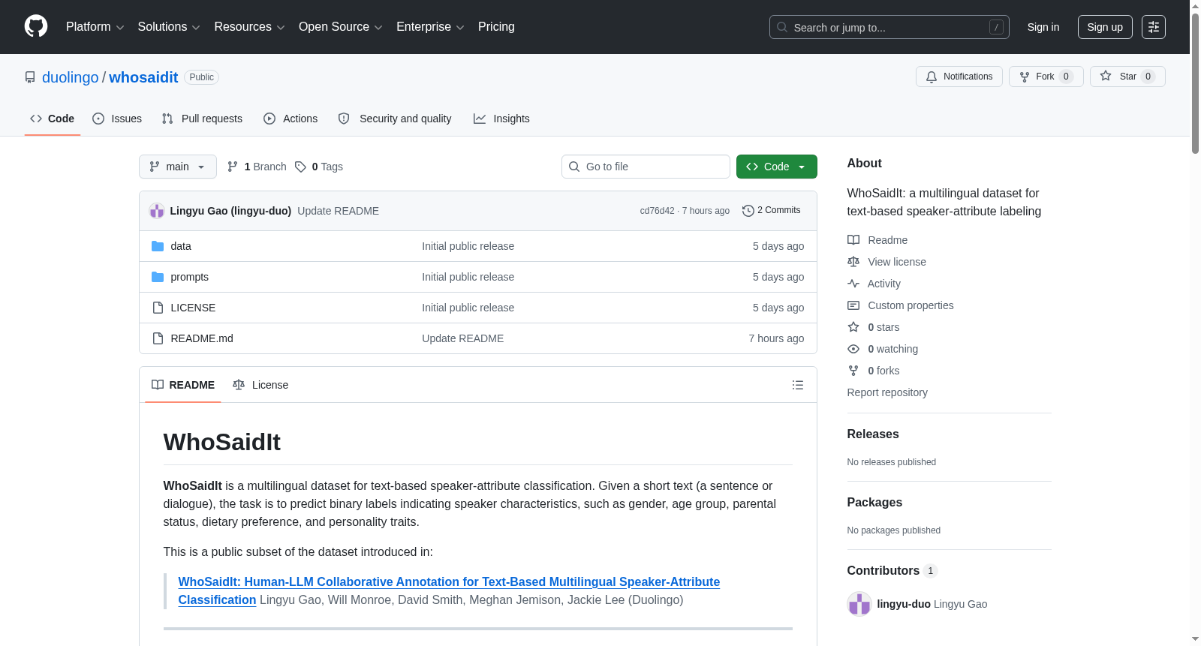1201x646 pixels.
Task: Open the prompts folder name
Action: pyautogui.click(x=190, y=277)
